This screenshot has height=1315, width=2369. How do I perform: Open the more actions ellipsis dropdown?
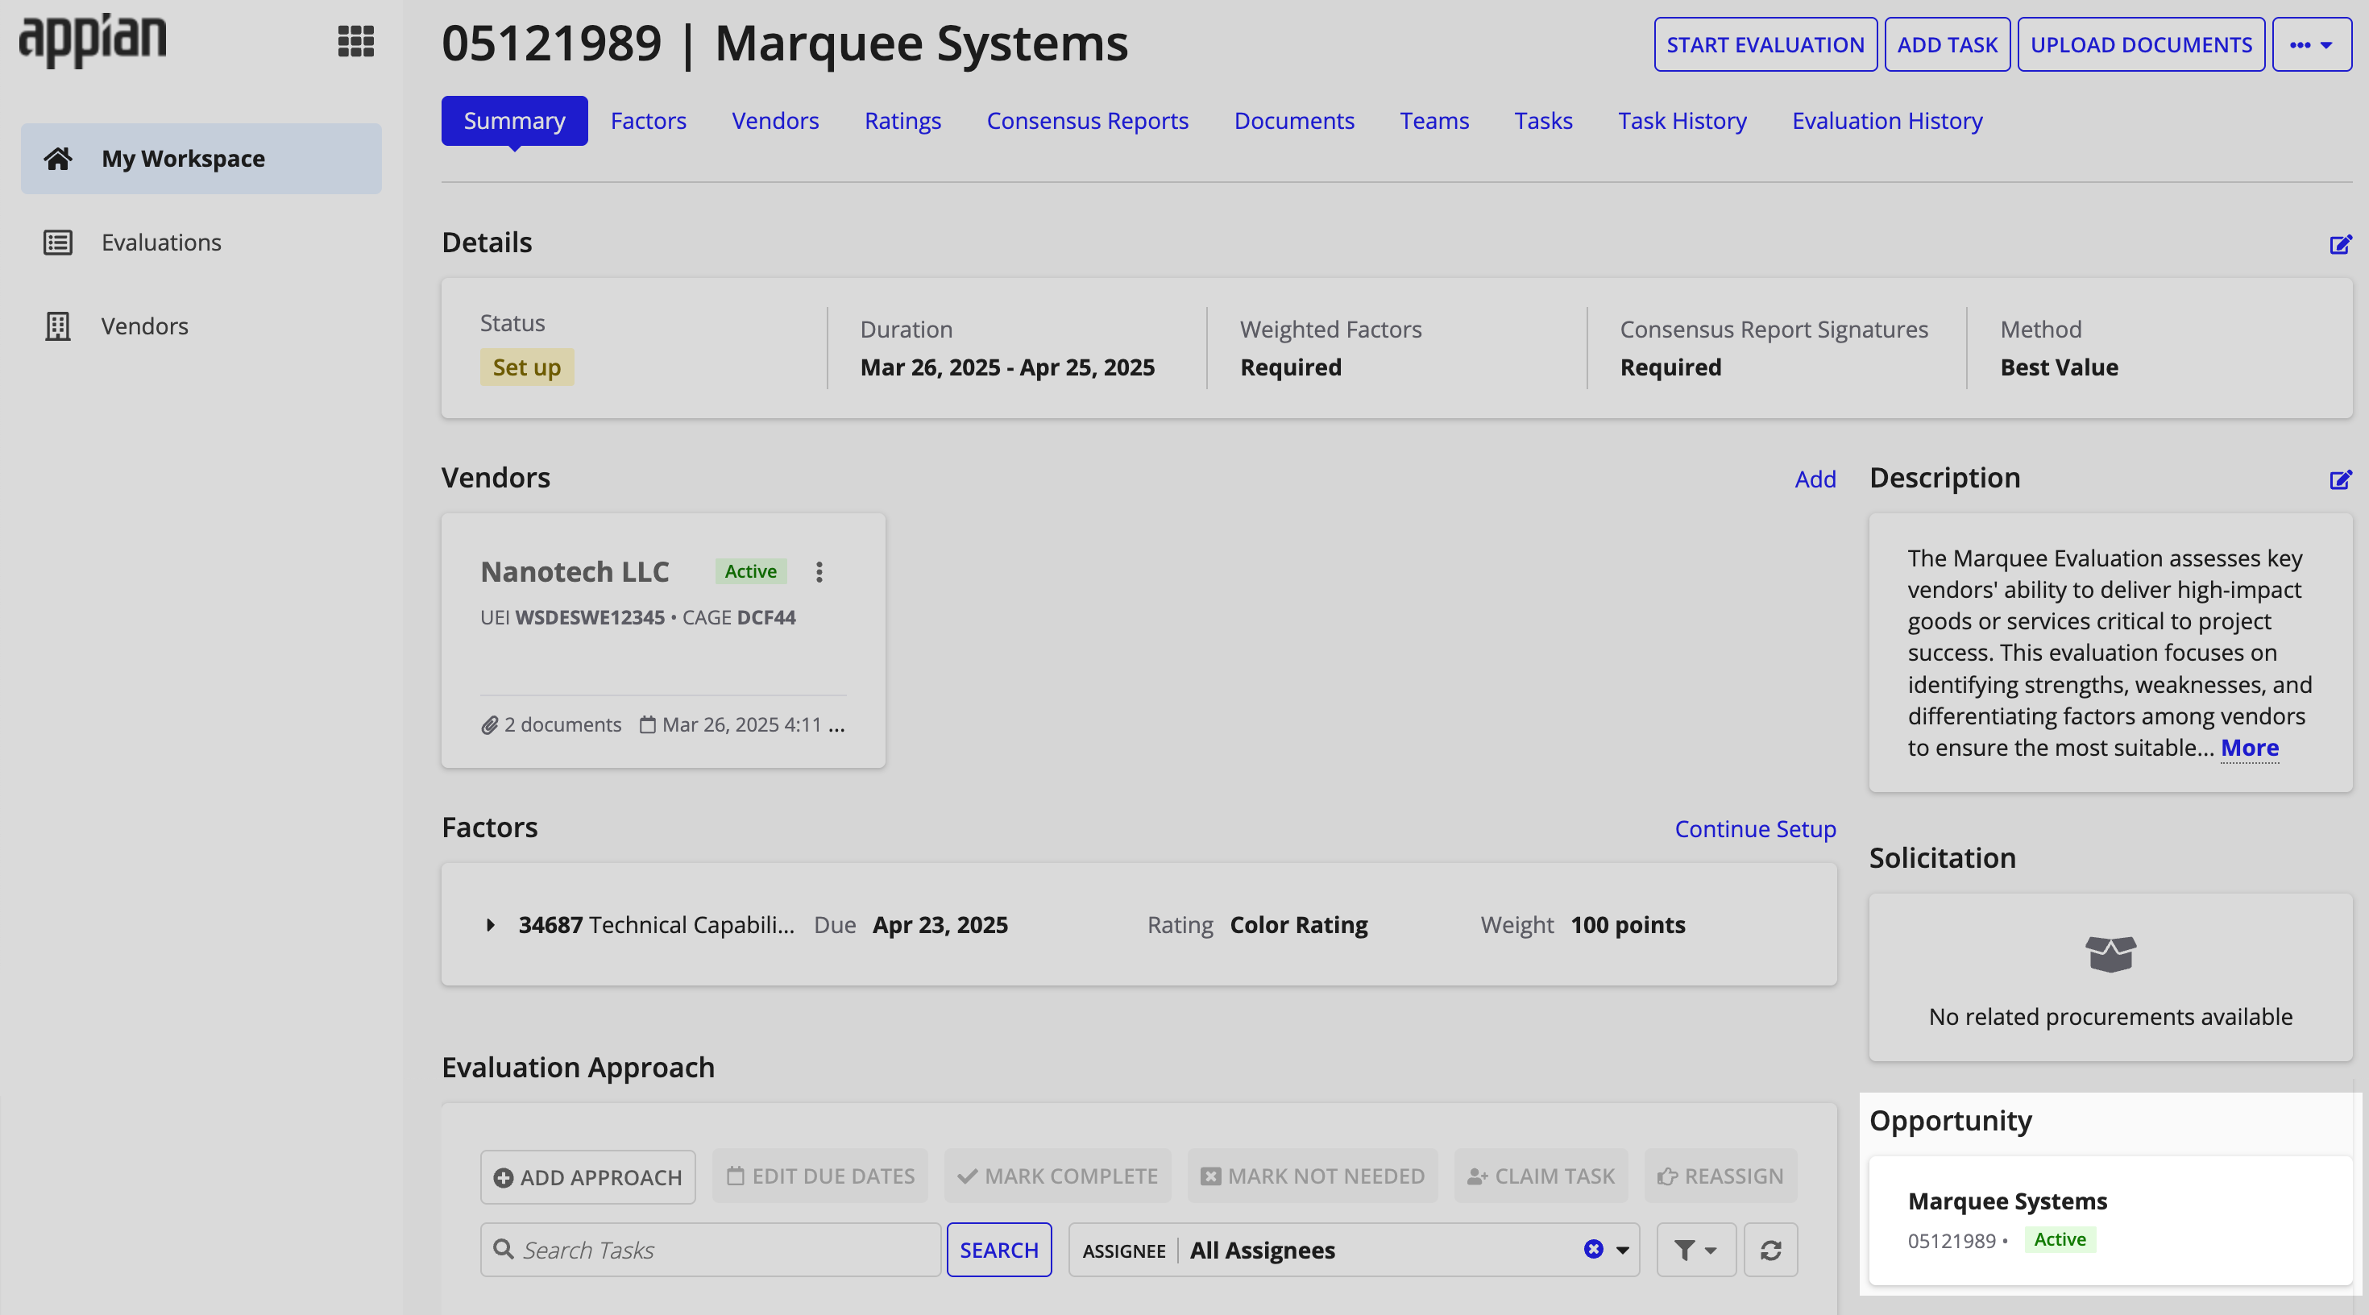pyautogui.click(x=2311, y=44)
